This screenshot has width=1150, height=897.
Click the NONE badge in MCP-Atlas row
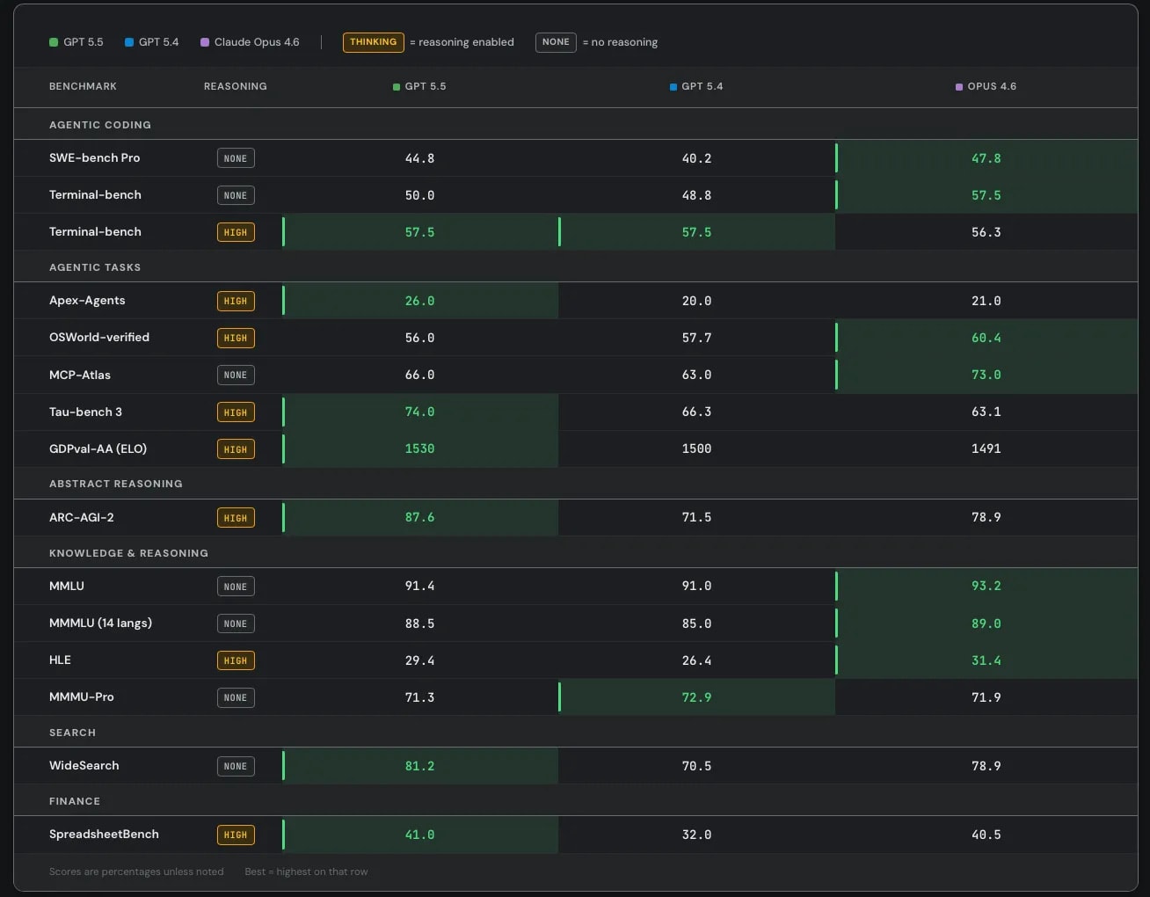[x=236, y=375]
